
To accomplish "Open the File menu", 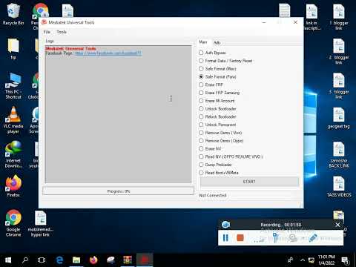I will coord(47,32).
